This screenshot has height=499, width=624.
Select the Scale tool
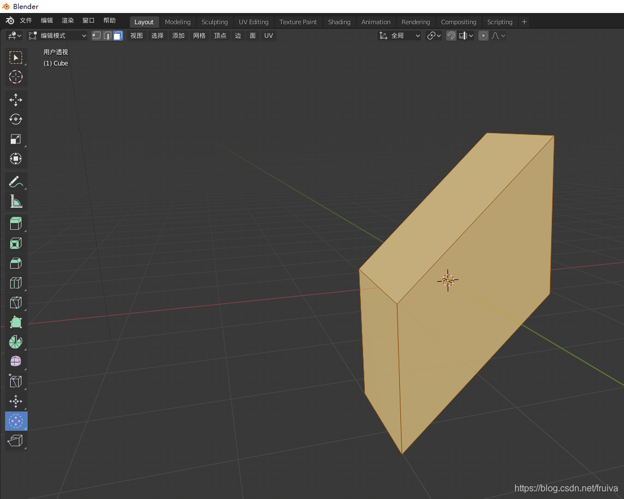[16, 139]
